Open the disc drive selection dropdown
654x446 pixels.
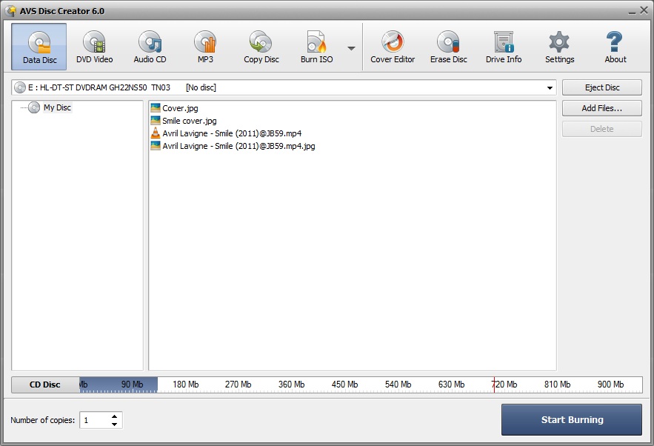point(550,87)
